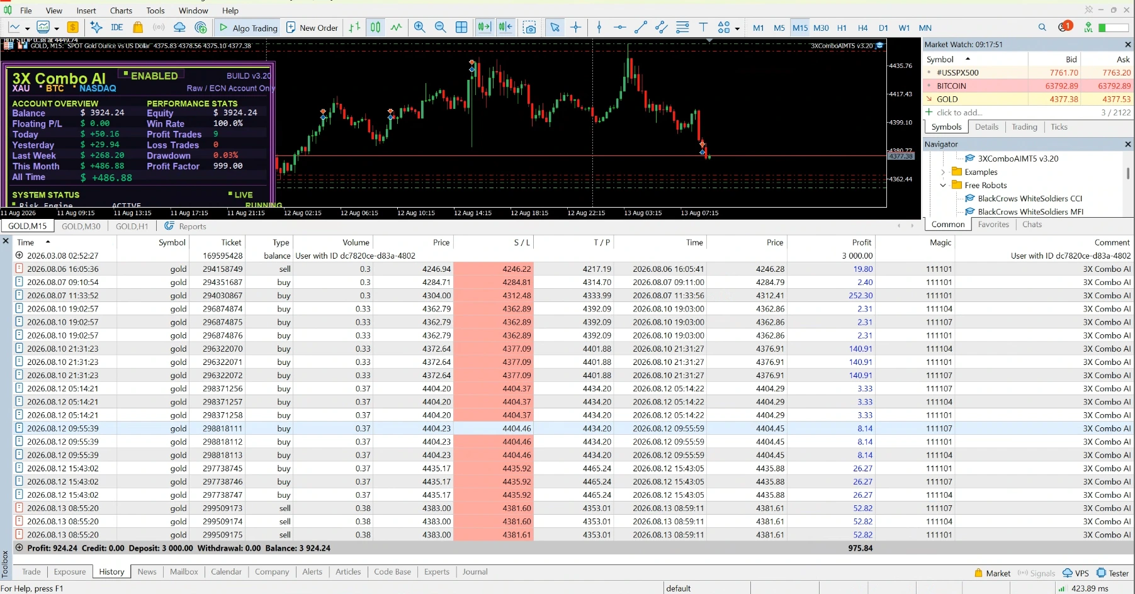The height and width of the screenshot is (594, 1135).
Task: Select the M30 timeframe
Action: pyautogui.click(x=821, y=28)
